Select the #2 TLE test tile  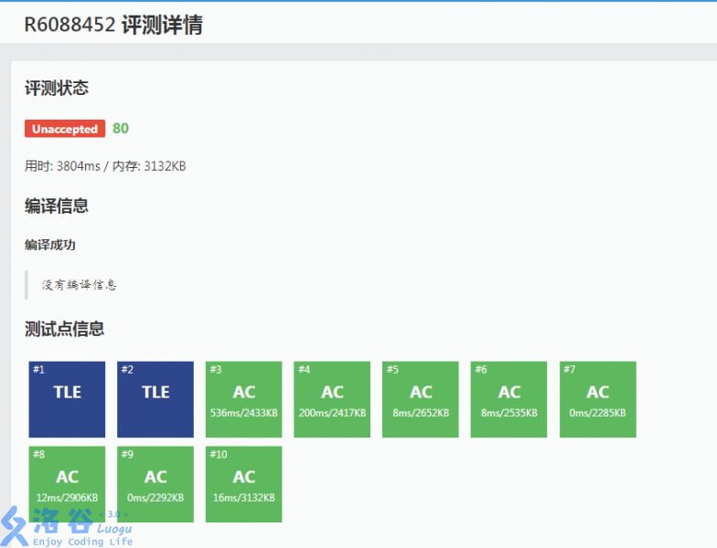(x=155, y=399)
